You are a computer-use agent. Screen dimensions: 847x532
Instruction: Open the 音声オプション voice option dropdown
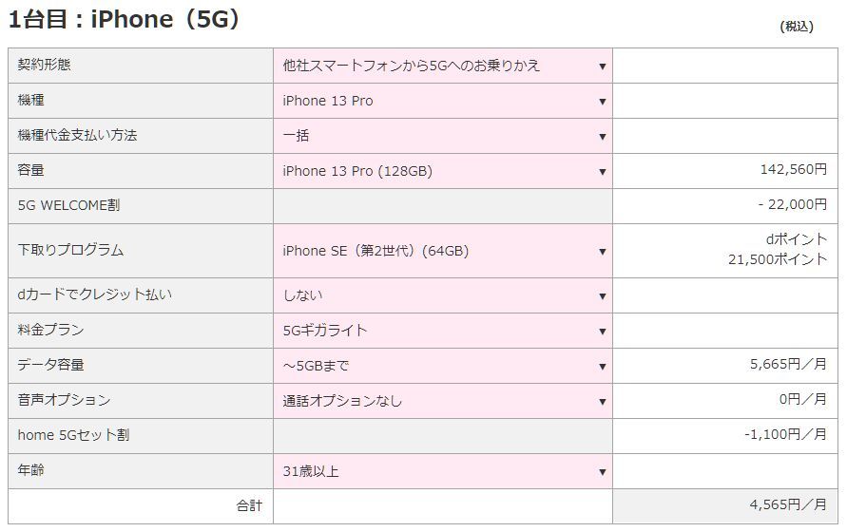coord(443,401)
